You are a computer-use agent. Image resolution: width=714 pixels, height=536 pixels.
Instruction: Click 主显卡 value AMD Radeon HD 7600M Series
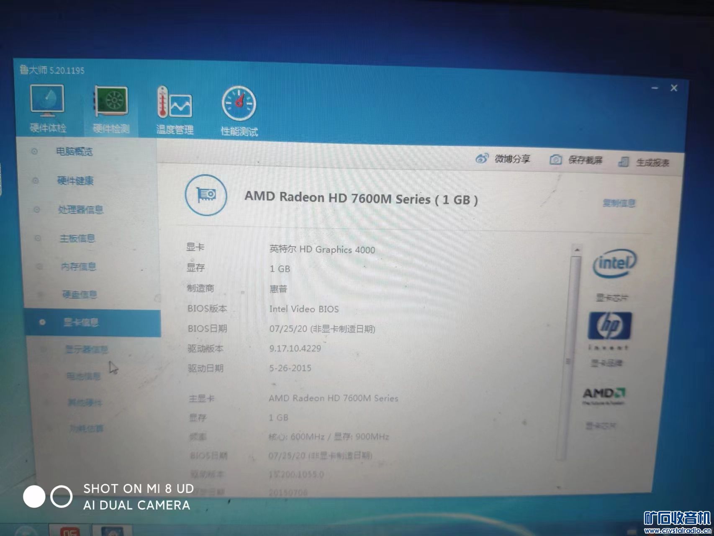334,398
